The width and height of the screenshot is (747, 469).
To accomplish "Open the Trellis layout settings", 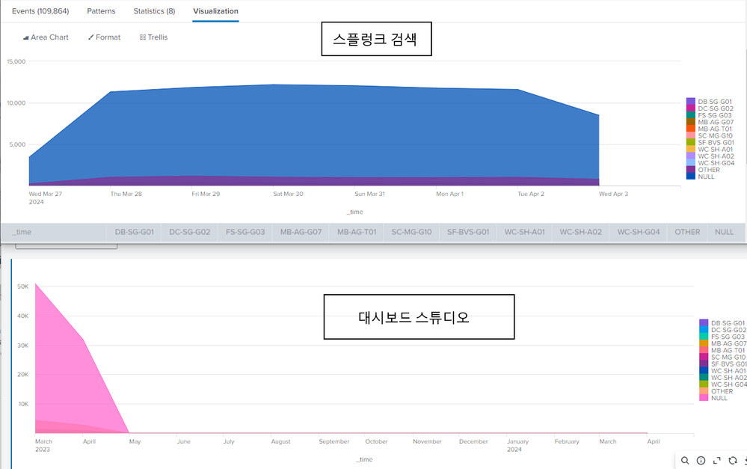I will pos(153,37).
